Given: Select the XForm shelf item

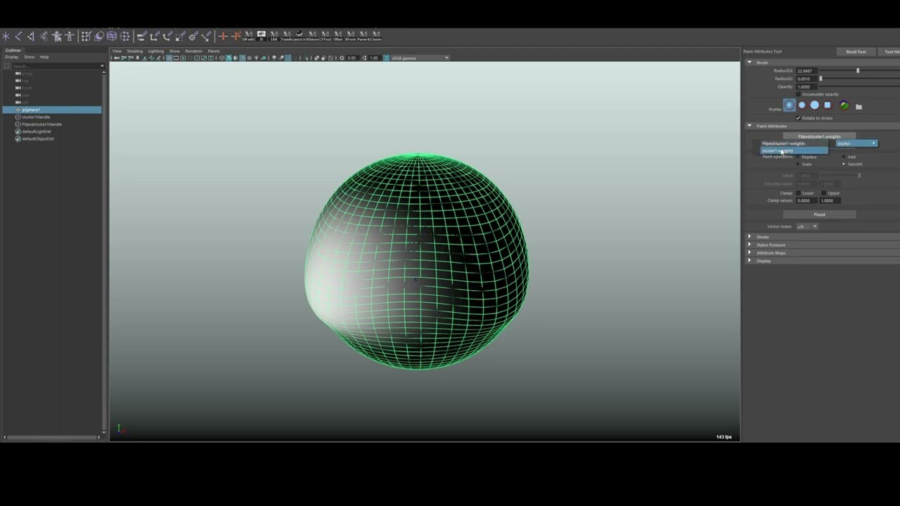Looking at the screenshot, I should (350, 35).
